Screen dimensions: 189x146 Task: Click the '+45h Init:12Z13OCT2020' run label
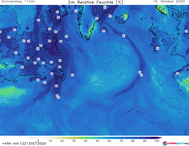24,143
